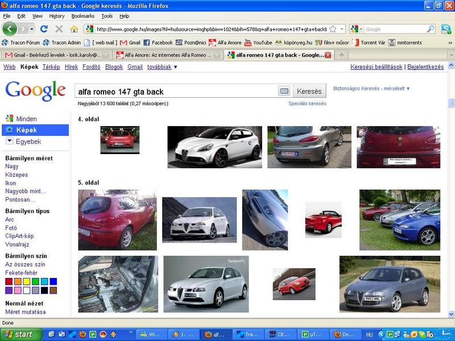455x341 pixels.
Task: Click the Home icon in the toolbar
Action: (74, 29)
